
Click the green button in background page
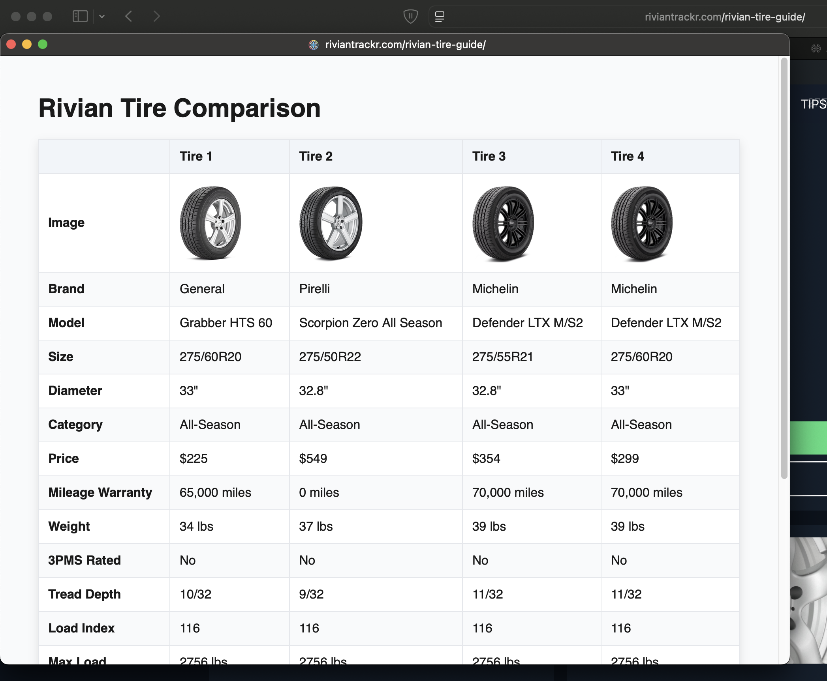point(808,438)
